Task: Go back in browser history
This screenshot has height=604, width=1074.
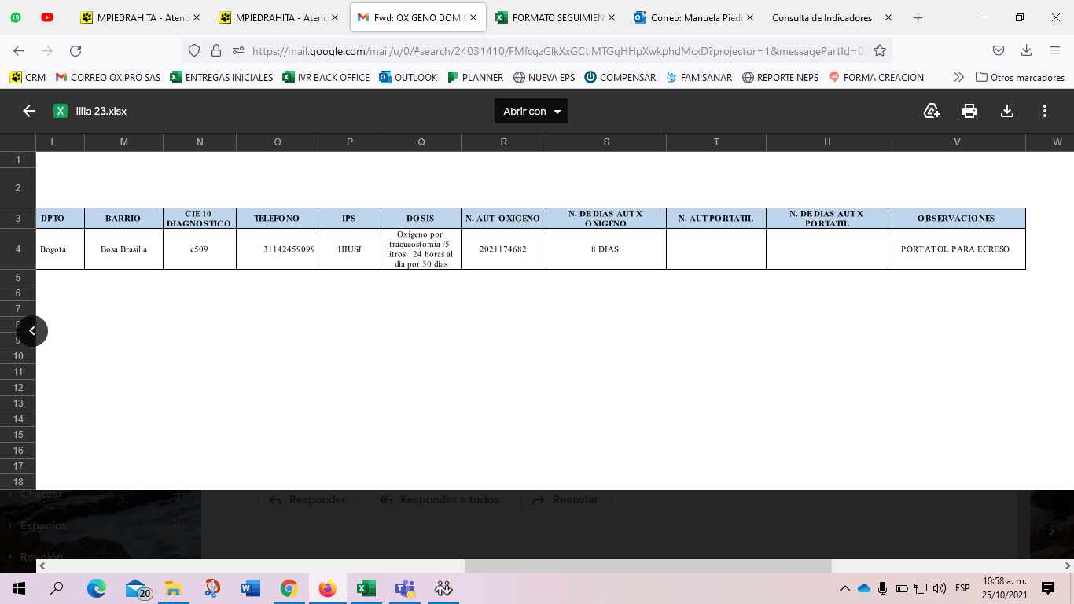Action: (19, 51)
